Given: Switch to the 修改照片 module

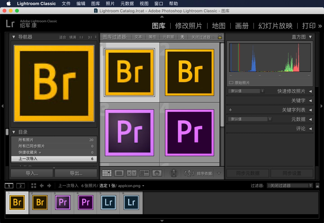Looking at the screenshot, I should (189, 26).
